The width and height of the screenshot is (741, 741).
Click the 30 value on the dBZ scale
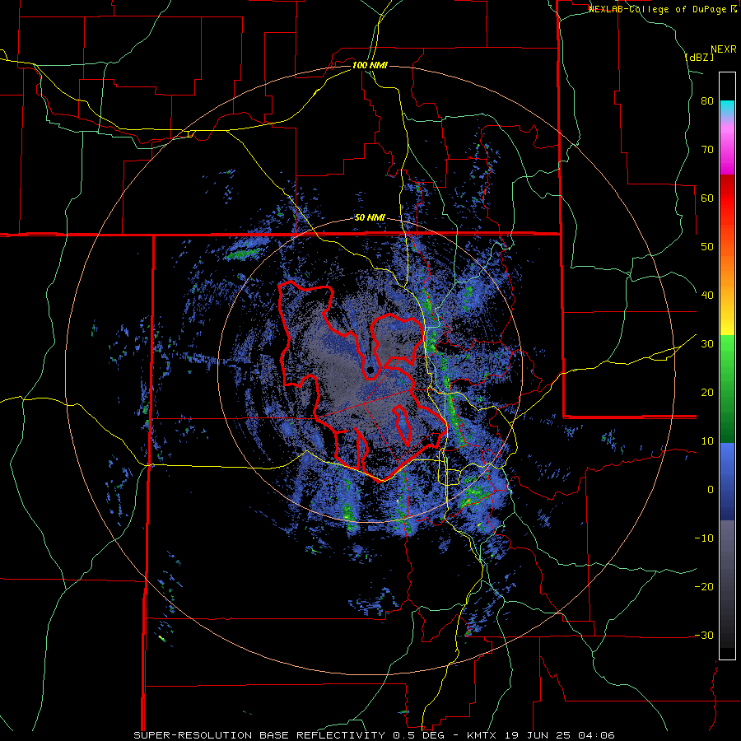(707, 344)
